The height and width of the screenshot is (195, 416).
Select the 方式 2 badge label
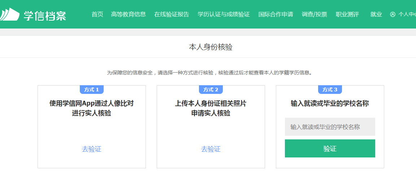click(211, 90)
